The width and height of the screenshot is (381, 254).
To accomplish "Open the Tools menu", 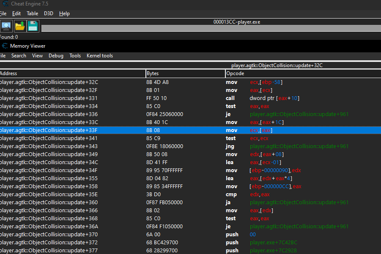I will (x=75, y=56).
